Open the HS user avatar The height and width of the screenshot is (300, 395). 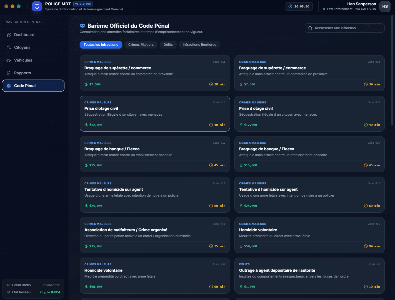coord(385,6)
